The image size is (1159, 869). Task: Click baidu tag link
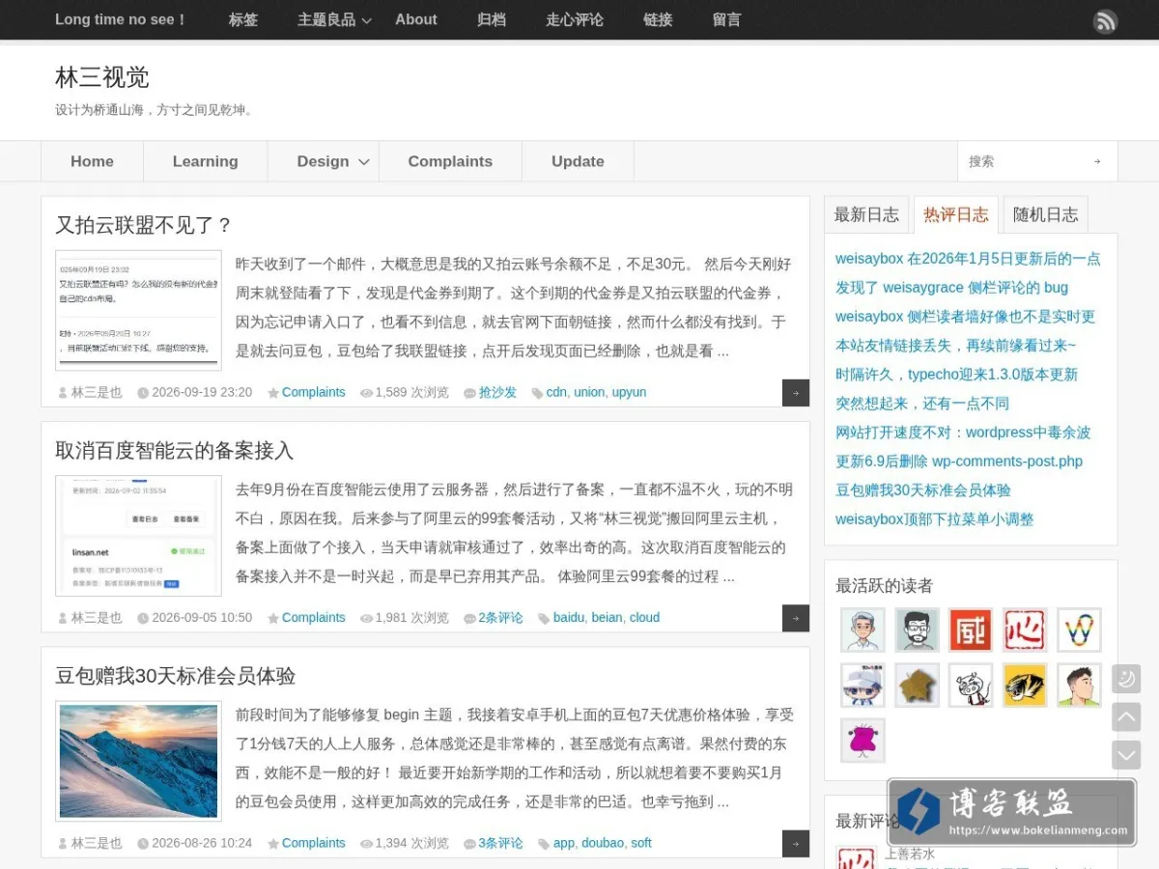[x=569, y=617]
